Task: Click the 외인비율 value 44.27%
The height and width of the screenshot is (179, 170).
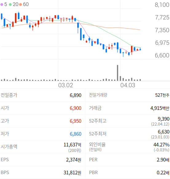Action: [x=161, y=145]
